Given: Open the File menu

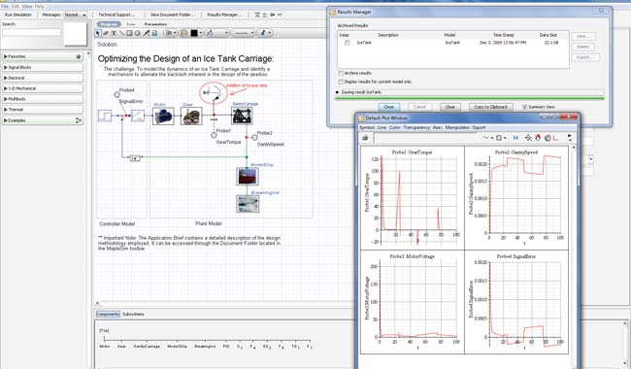Looking at the screenshot, I should click(5, 7).
